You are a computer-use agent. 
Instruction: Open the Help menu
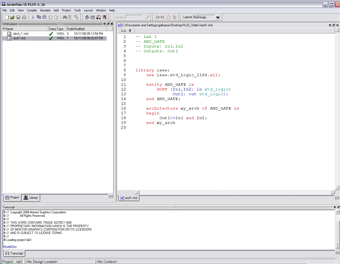coord(112,10)
